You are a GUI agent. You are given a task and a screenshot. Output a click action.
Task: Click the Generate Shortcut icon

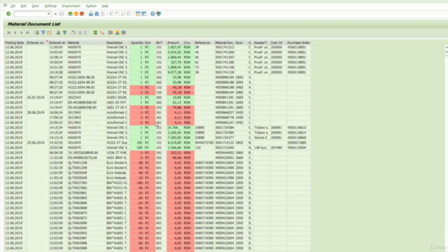tap(143, 14)
